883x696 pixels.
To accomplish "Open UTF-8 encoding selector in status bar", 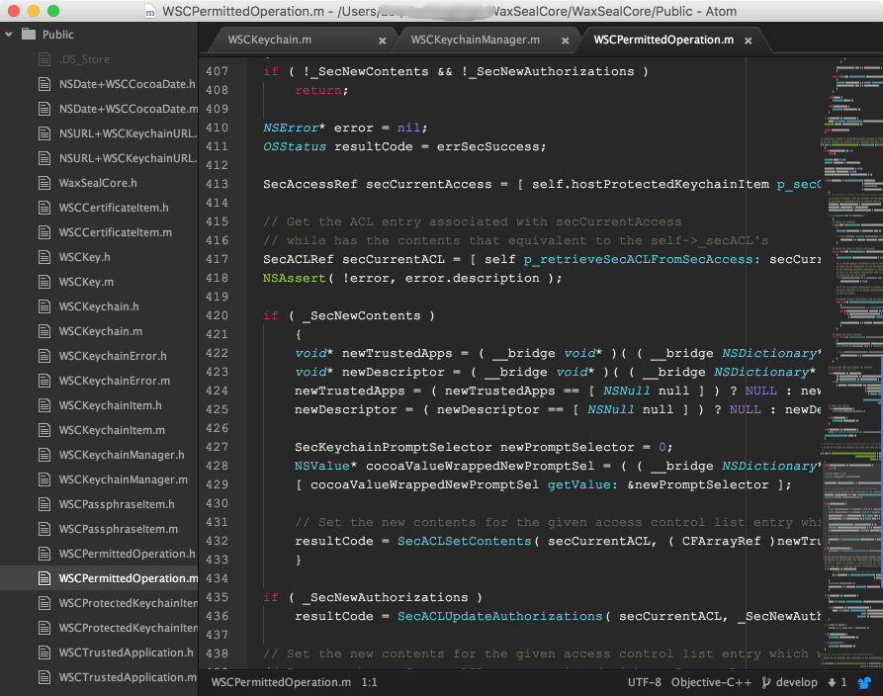I will tap(644, 682).
